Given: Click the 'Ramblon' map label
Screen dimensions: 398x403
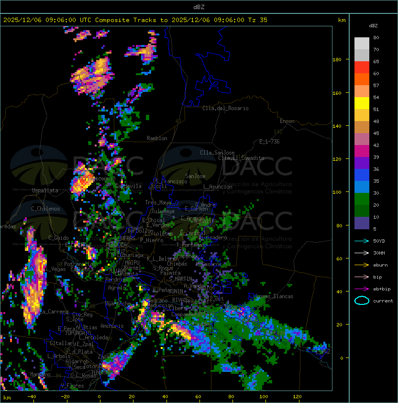Looking at the screenshot, I should pos(157,138).
